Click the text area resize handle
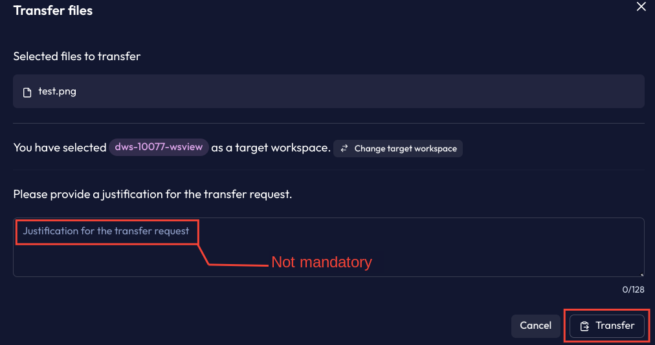Viewport: 655px width, 345px height. coord(641,274)
